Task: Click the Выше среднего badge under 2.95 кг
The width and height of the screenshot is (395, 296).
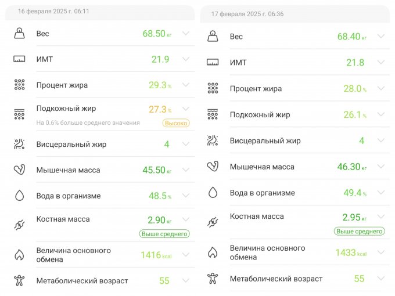Action: (359, 231)
